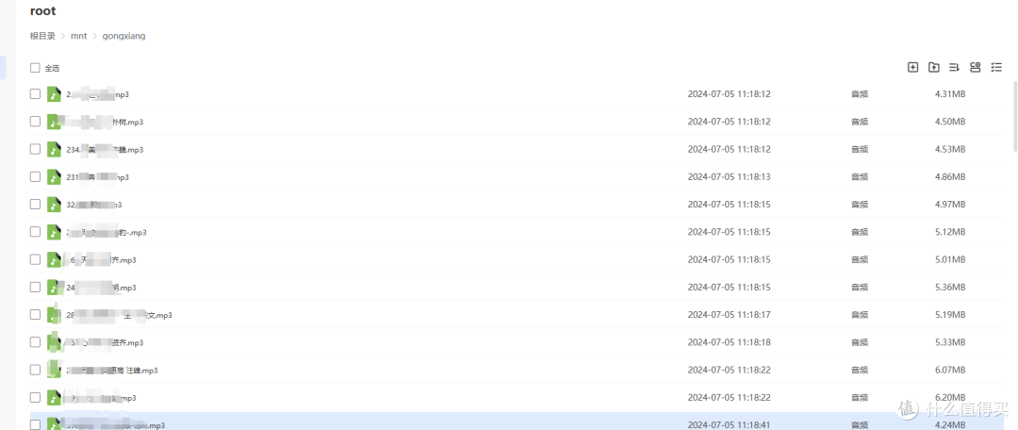Image resolution: width=1018 pixels, height=430 pixels.
Task: Check the box for the 5.33MB file
Action: click(x=35, y=341)
